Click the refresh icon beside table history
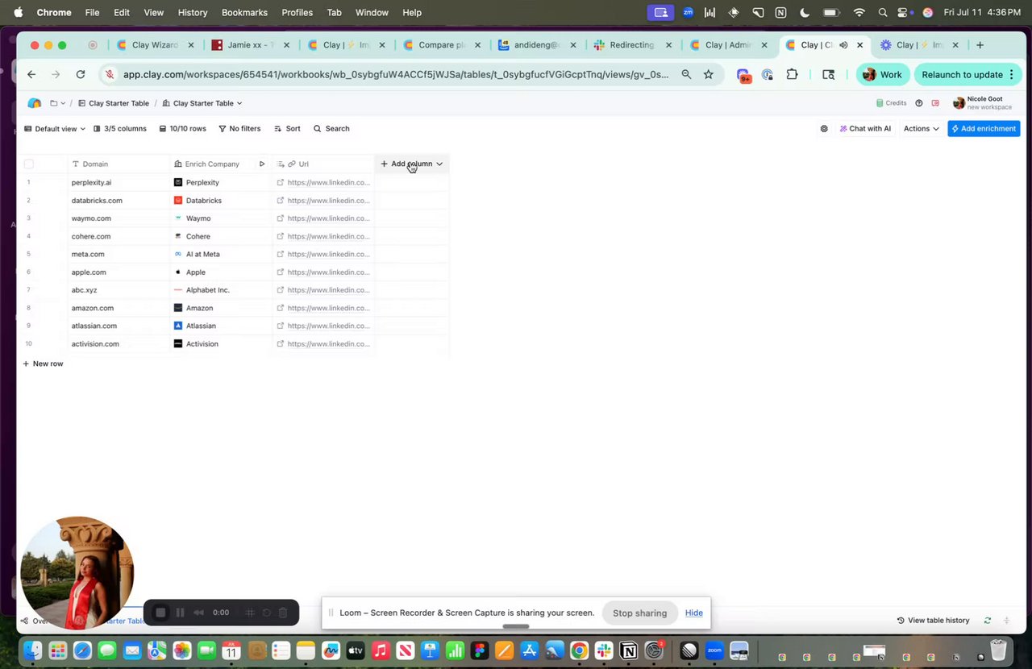 (x=988, y=621)
